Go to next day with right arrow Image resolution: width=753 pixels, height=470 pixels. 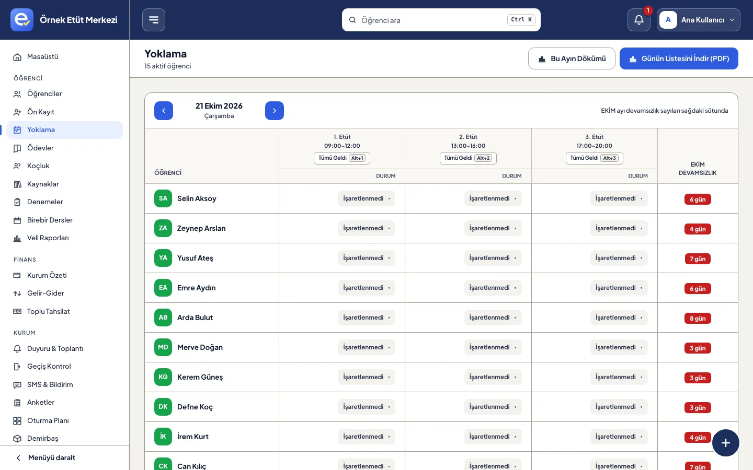tap(275, 111)
